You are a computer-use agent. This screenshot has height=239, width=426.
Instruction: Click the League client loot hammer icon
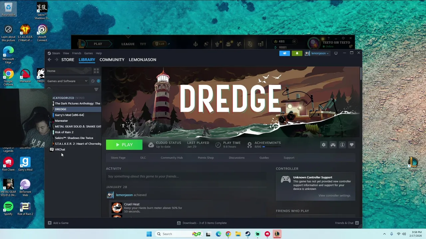(239, 44)
